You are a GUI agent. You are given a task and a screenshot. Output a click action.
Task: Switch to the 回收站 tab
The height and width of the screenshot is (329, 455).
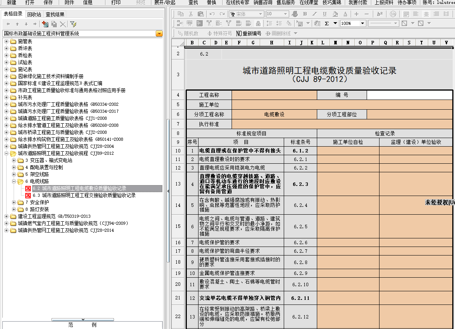pyautogui.click(x=34, y=14)
